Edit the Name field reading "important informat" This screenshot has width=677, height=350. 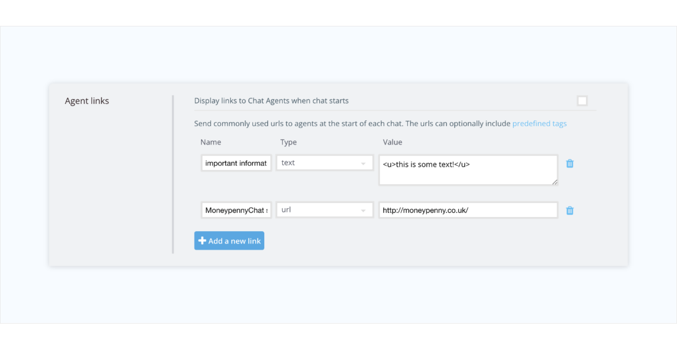236,163
